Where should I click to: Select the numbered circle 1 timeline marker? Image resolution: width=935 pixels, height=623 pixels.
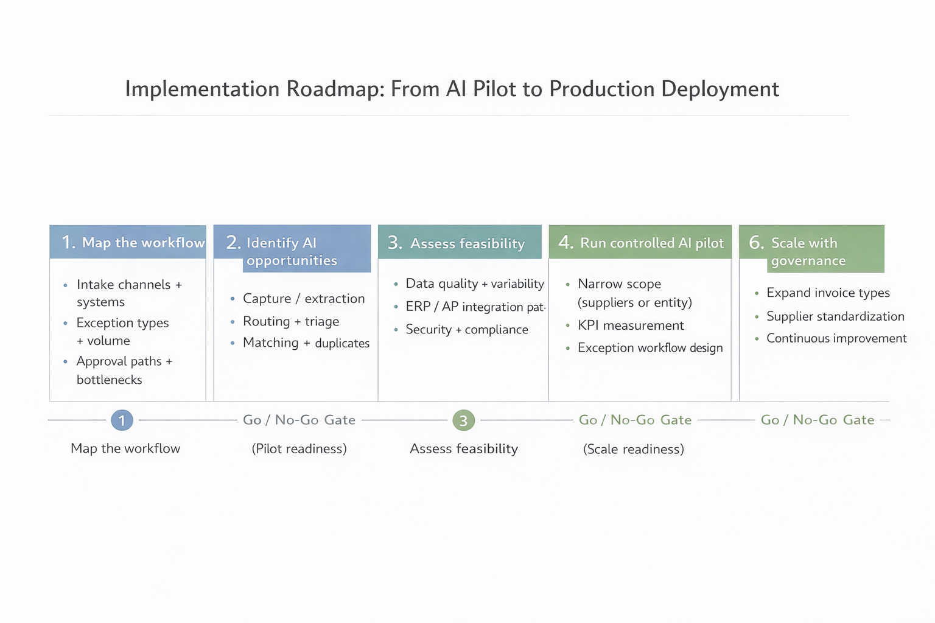122,420
